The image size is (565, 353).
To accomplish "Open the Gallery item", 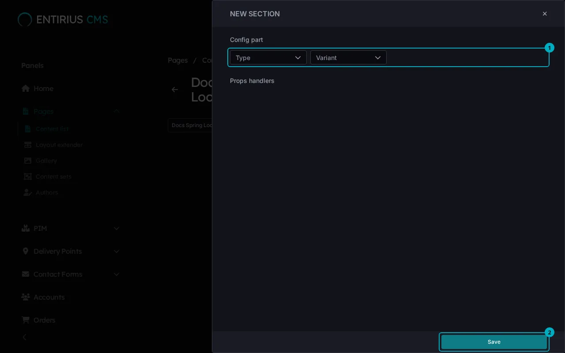I will [46, 161].
